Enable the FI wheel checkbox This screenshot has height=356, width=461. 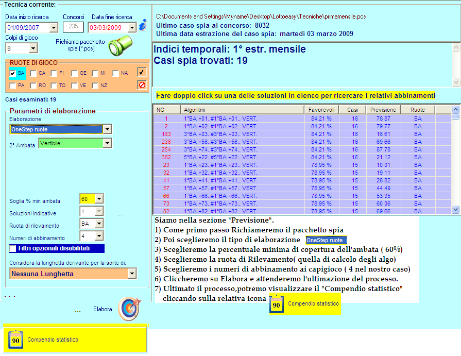(54, 73)
